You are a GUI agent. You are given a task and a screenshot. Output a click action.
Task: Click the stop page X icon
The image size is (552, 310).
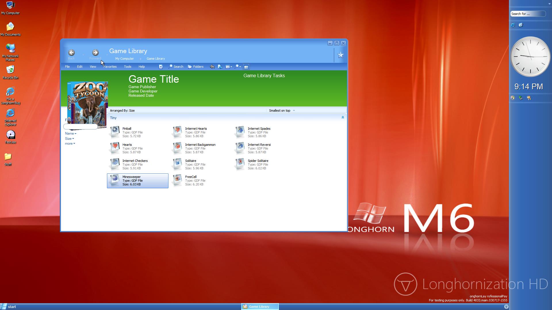[161, 67]
